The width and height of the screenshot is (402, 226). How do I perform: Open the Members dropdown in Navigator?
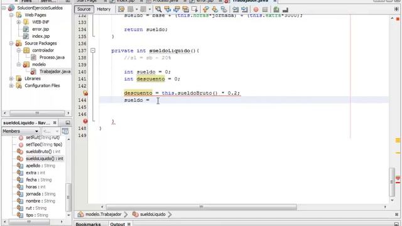coord(21,131)
